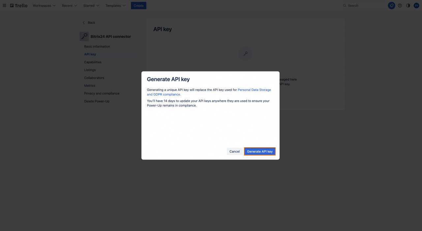Click the Bitrix24 API connector key icon

click(x=84, y=36)
